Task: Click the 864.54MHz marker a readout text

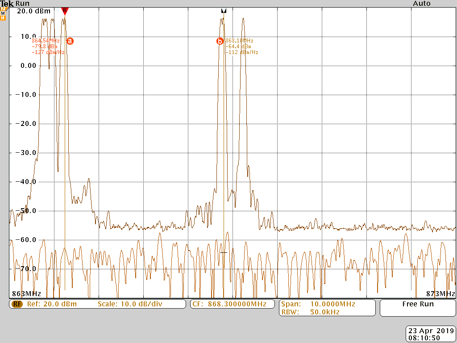Action: (46, 41)
